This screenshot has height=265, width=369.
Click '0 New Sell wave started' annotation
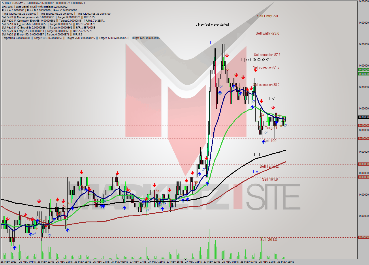pyautogui.click(x=212, y=24)
